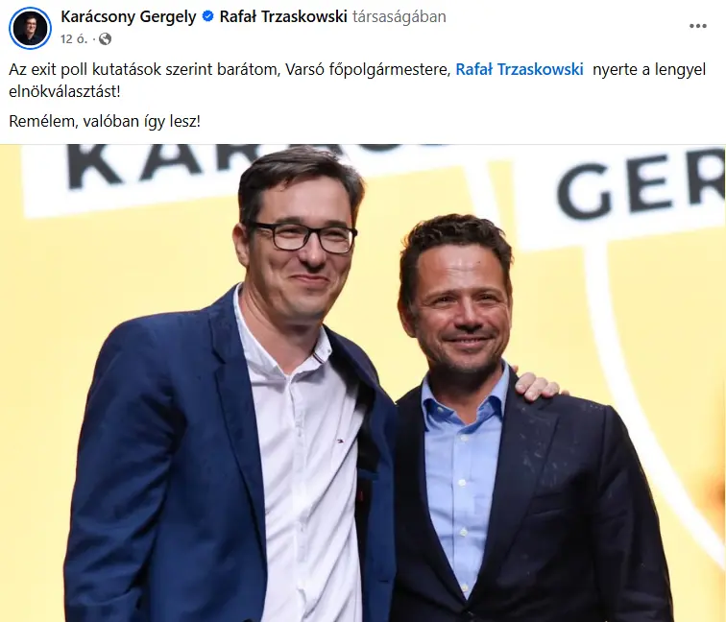Click the 'Remélem, valóban így lesz!' text line
The height and width of the screenshot is (622, 726).
[x=105, y=121]
